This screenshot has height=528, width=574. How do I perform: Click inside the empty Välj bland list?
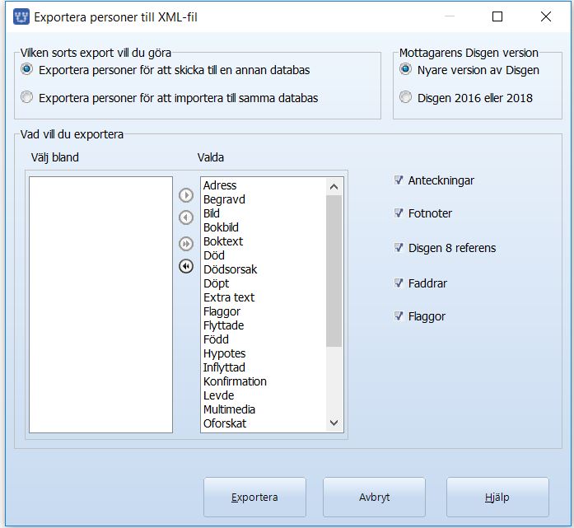[x=100, y=305]
